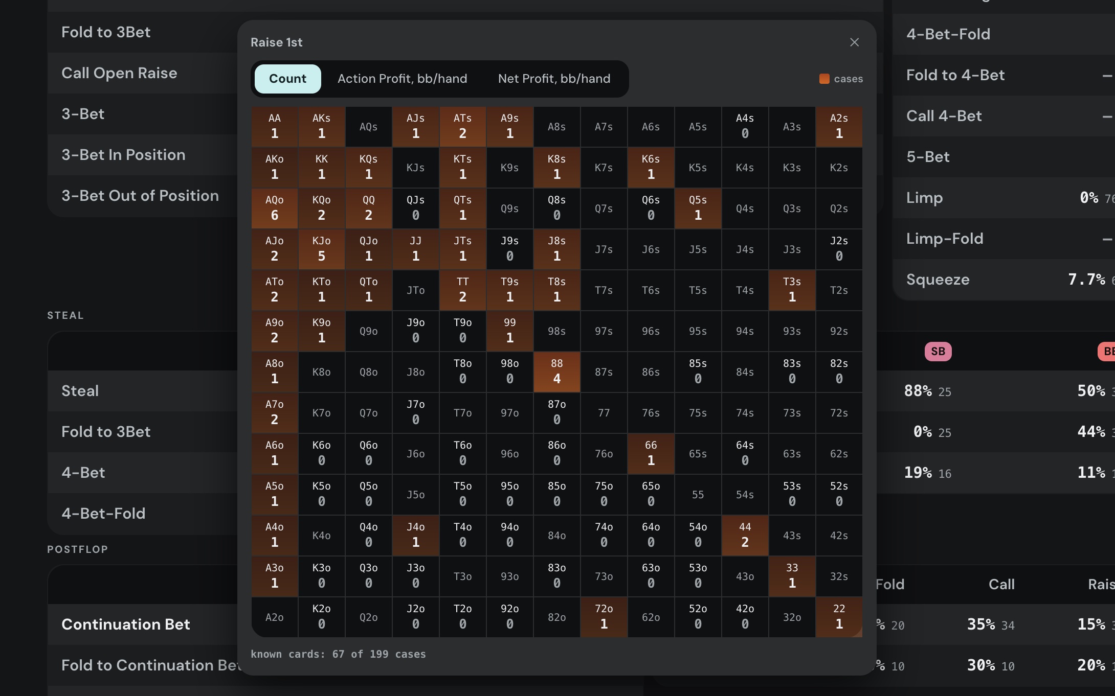The width and height of the screenshot is (1115, 696).
Task: Click the 44 pocket pair cell
Action: click(745, 535)
